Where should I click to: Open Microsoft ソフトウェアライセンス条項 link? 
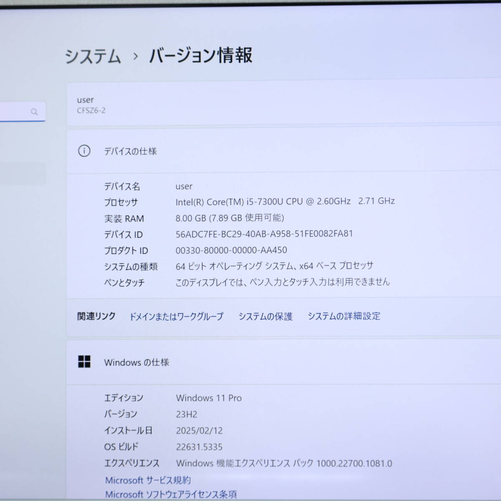[x=171, y=494]
